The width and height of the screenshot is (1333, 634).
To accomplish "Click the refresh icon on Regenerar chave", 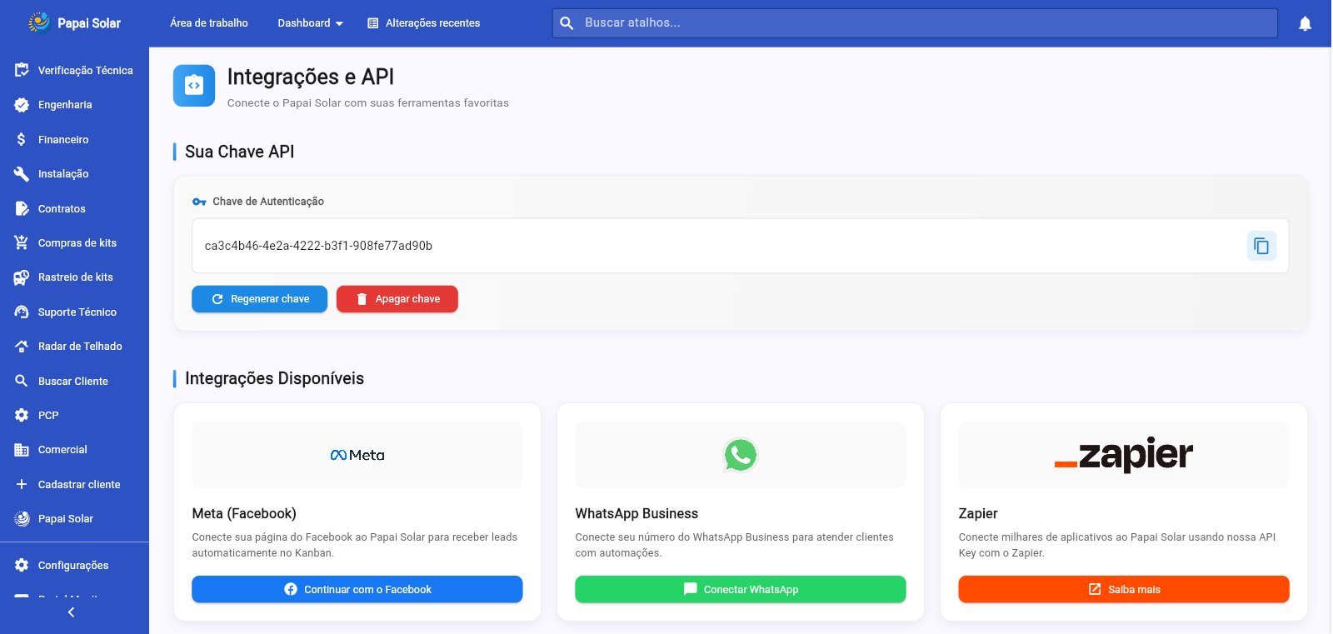I will click(217, 299).
